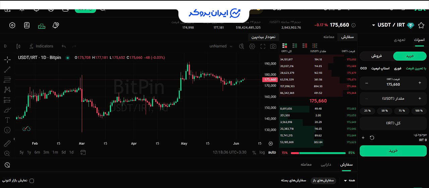Select the crosshair cursor tool
The height and width of the screenshot is (188, 429).
7,60
